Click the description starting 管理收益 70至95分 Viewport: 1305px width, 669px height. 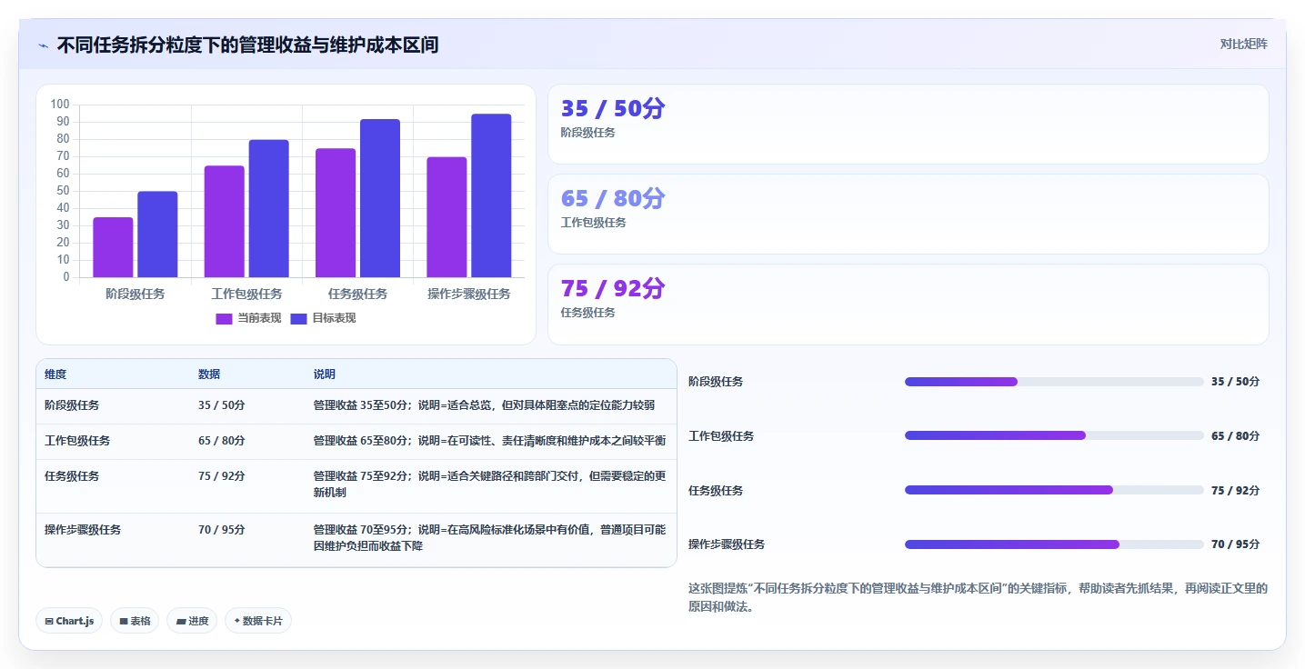489,538
